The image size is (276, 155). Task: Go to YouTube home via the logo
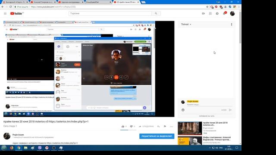(x=17, y=13)
